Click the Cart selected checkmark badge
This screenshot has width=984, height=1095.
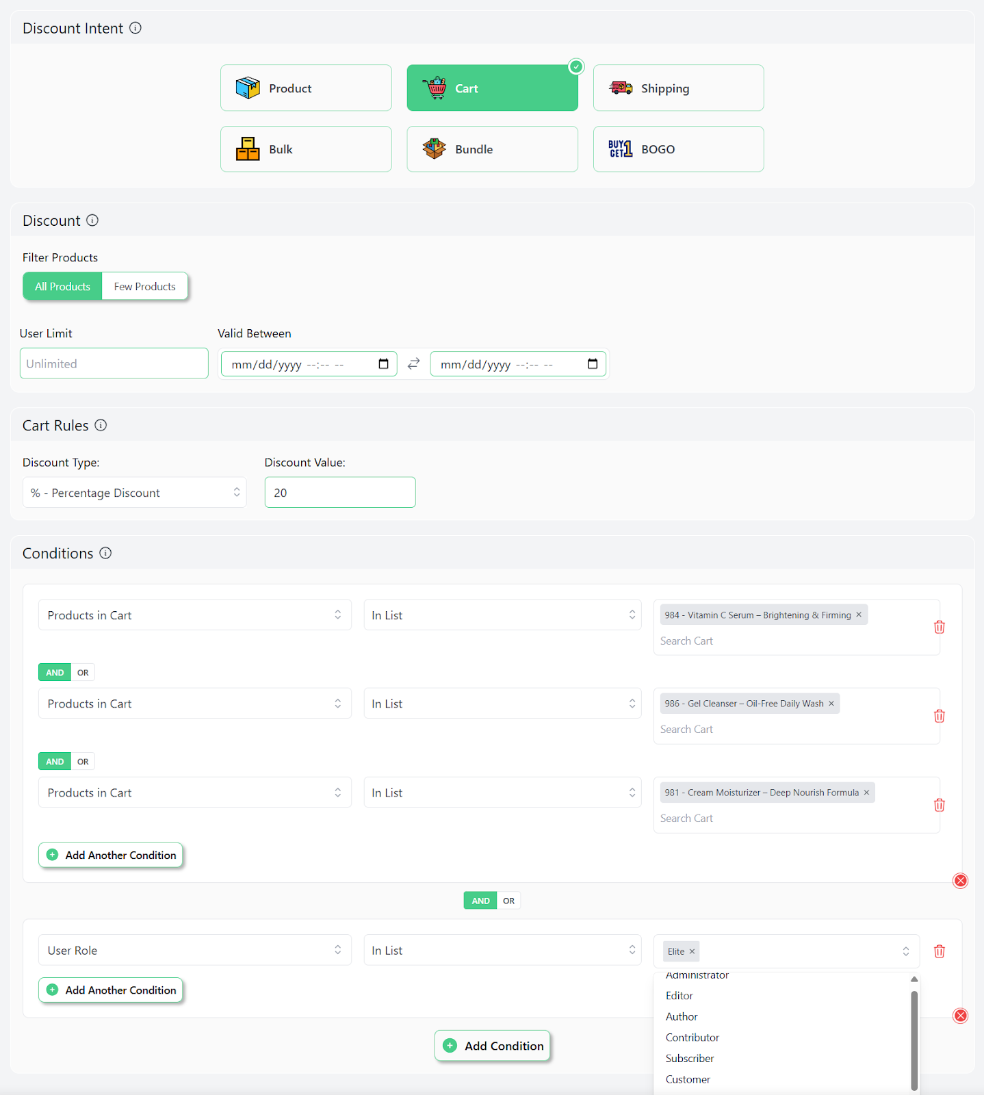[x=576, y=66]
